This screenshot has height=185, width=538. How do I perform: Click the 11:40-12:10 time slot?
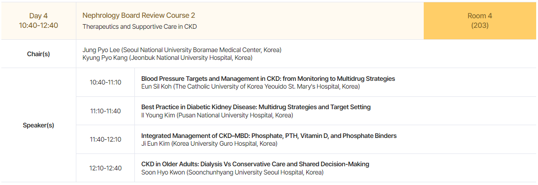105,139
